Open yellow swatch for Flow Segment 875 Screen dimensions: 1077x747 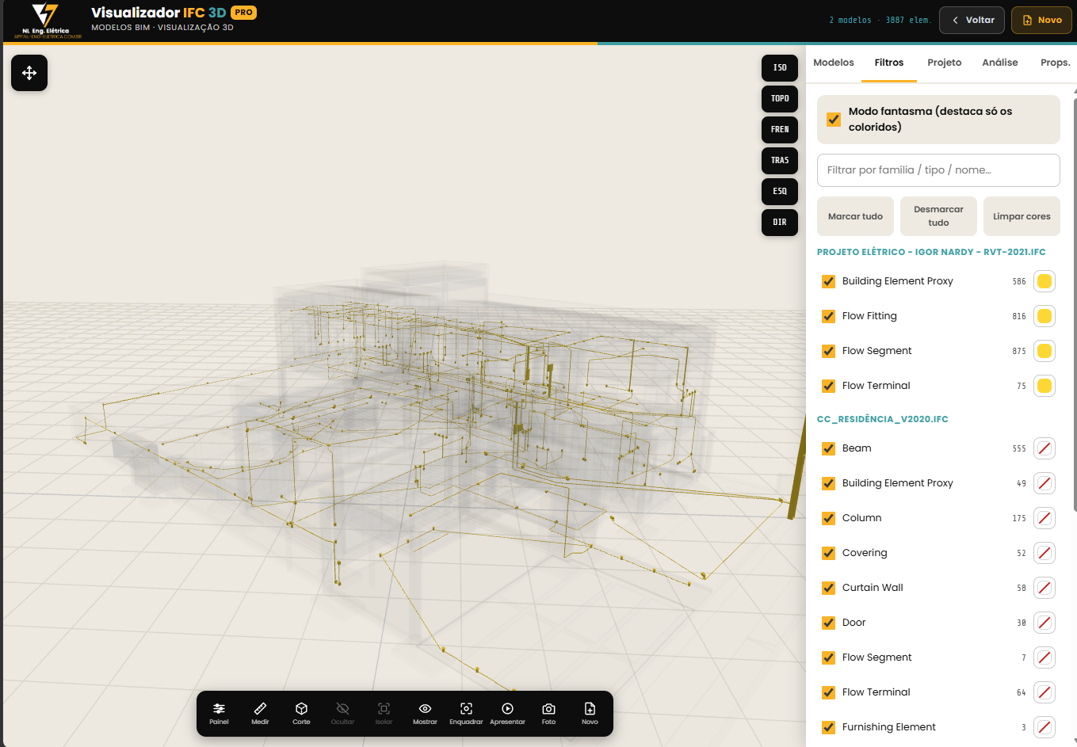click(x=1045, y=351)
